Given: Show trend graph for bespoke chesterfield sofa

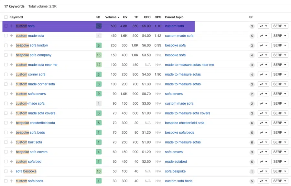Looking at the screenshot, I should click(263, 123).
